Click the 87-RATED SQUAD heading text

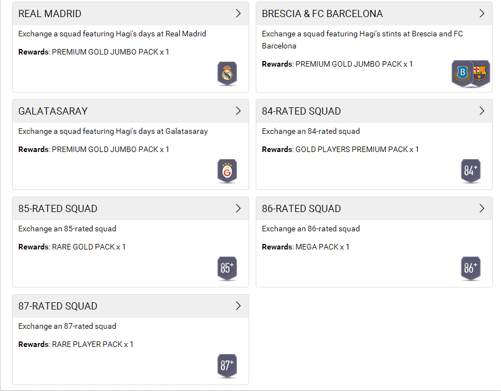pyautogui.click(x=58, y=306)
